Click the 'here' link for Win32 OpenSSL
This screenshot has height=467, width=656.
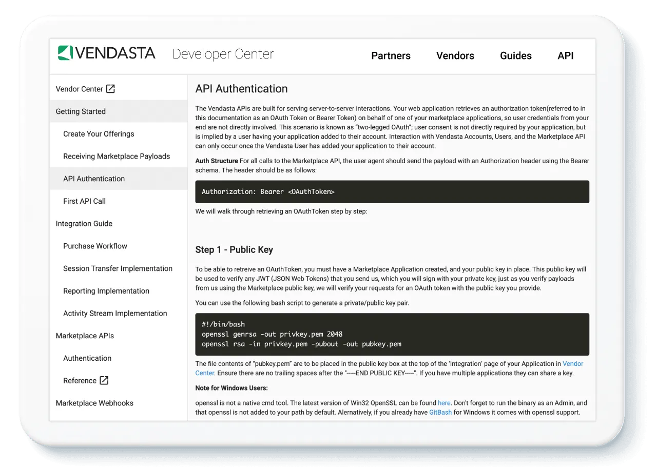click(443, 403)
